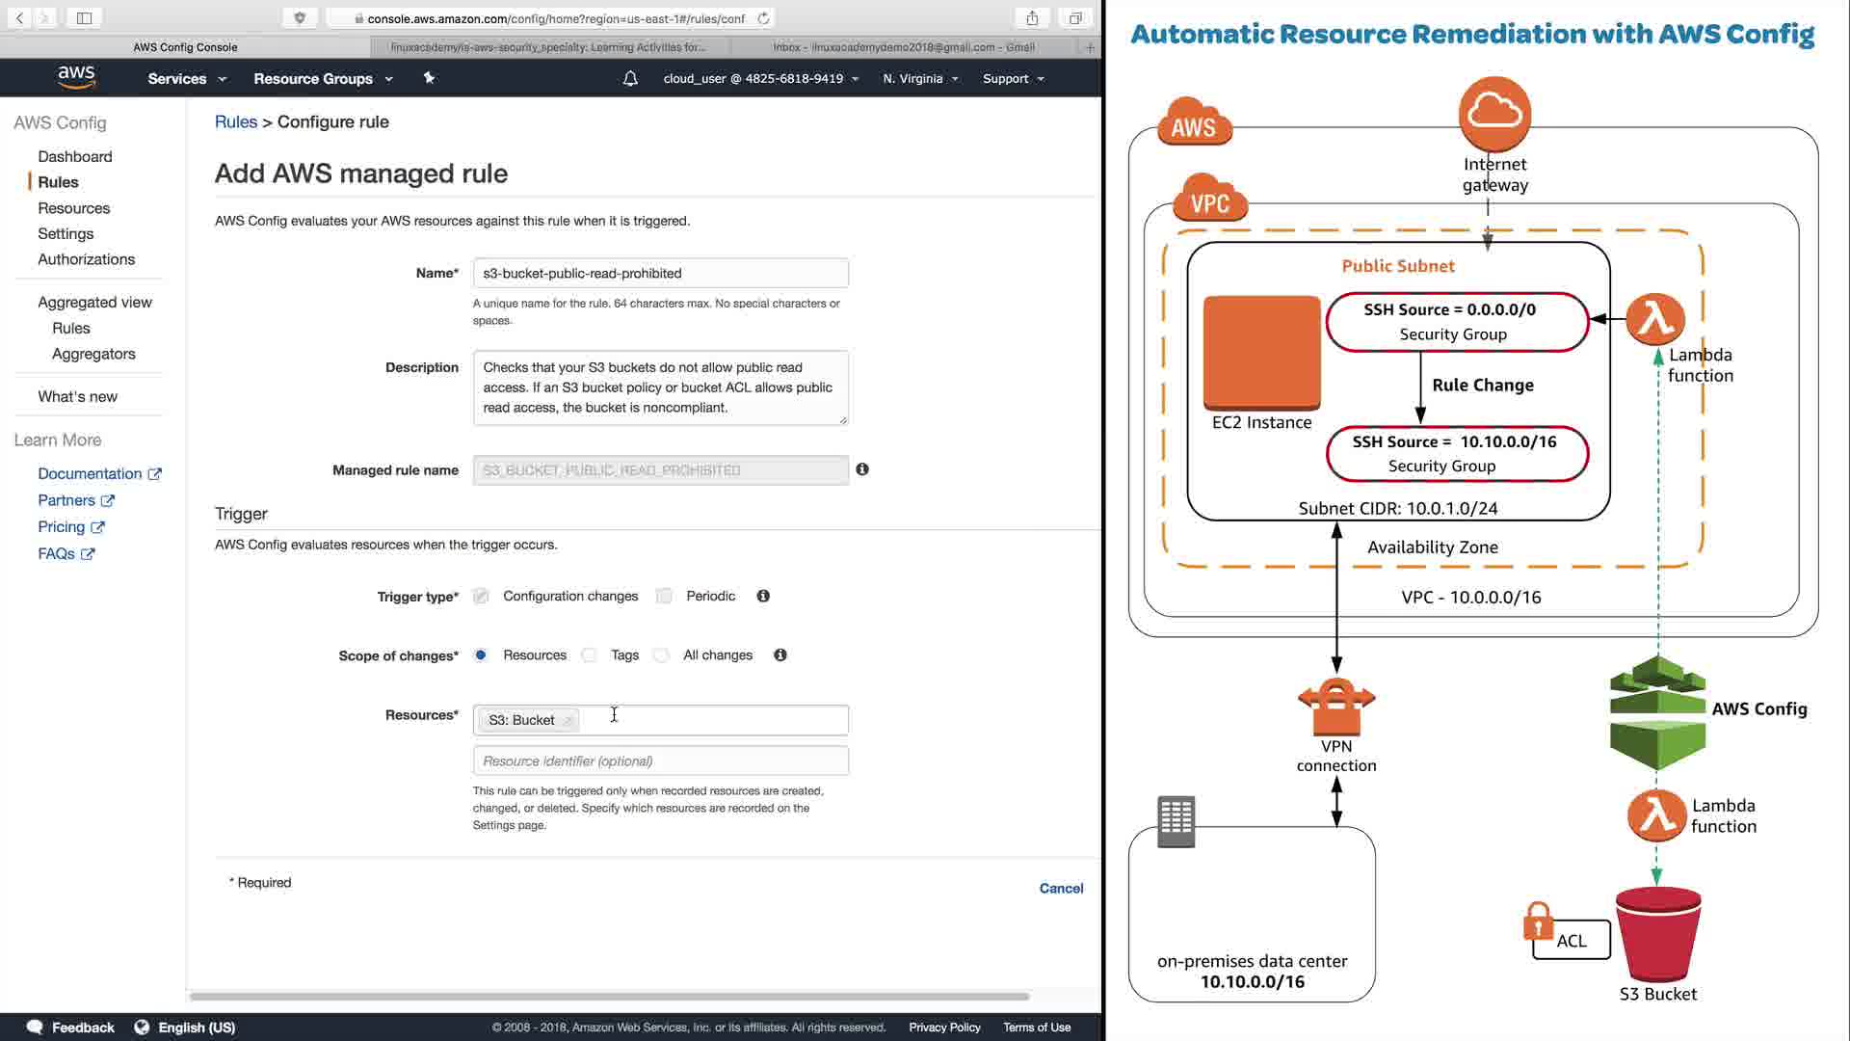
Task: Open the notifications bell icon
Action: click(x=630, y=78)
